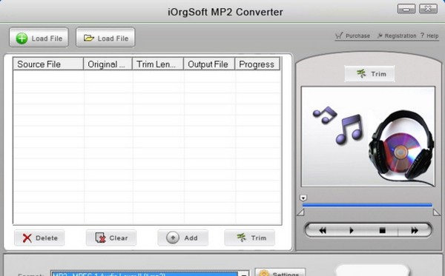Click the Trim button below file list
Image resolution: width=445 pixels, height=276 pixels.
250,238
